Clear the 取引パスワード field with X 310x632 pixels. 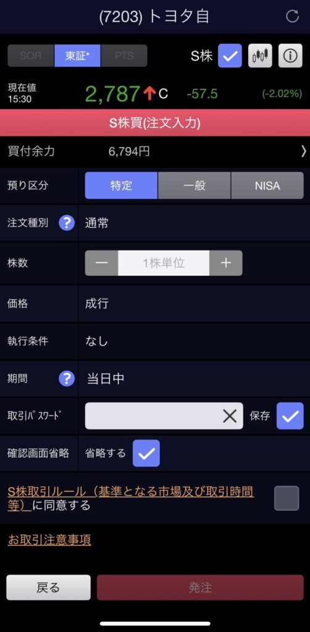[229, 416]
